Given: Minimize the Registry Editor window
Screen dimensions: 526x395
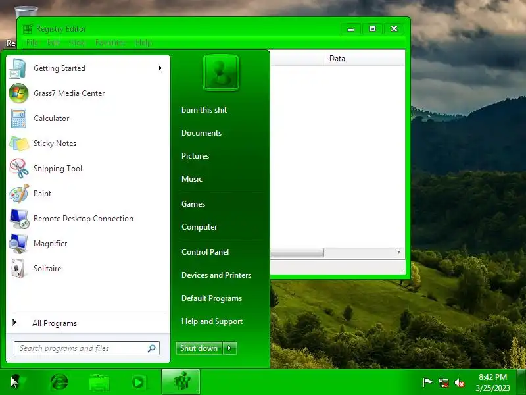Looking at the screenshot, I should coord(351,29).
